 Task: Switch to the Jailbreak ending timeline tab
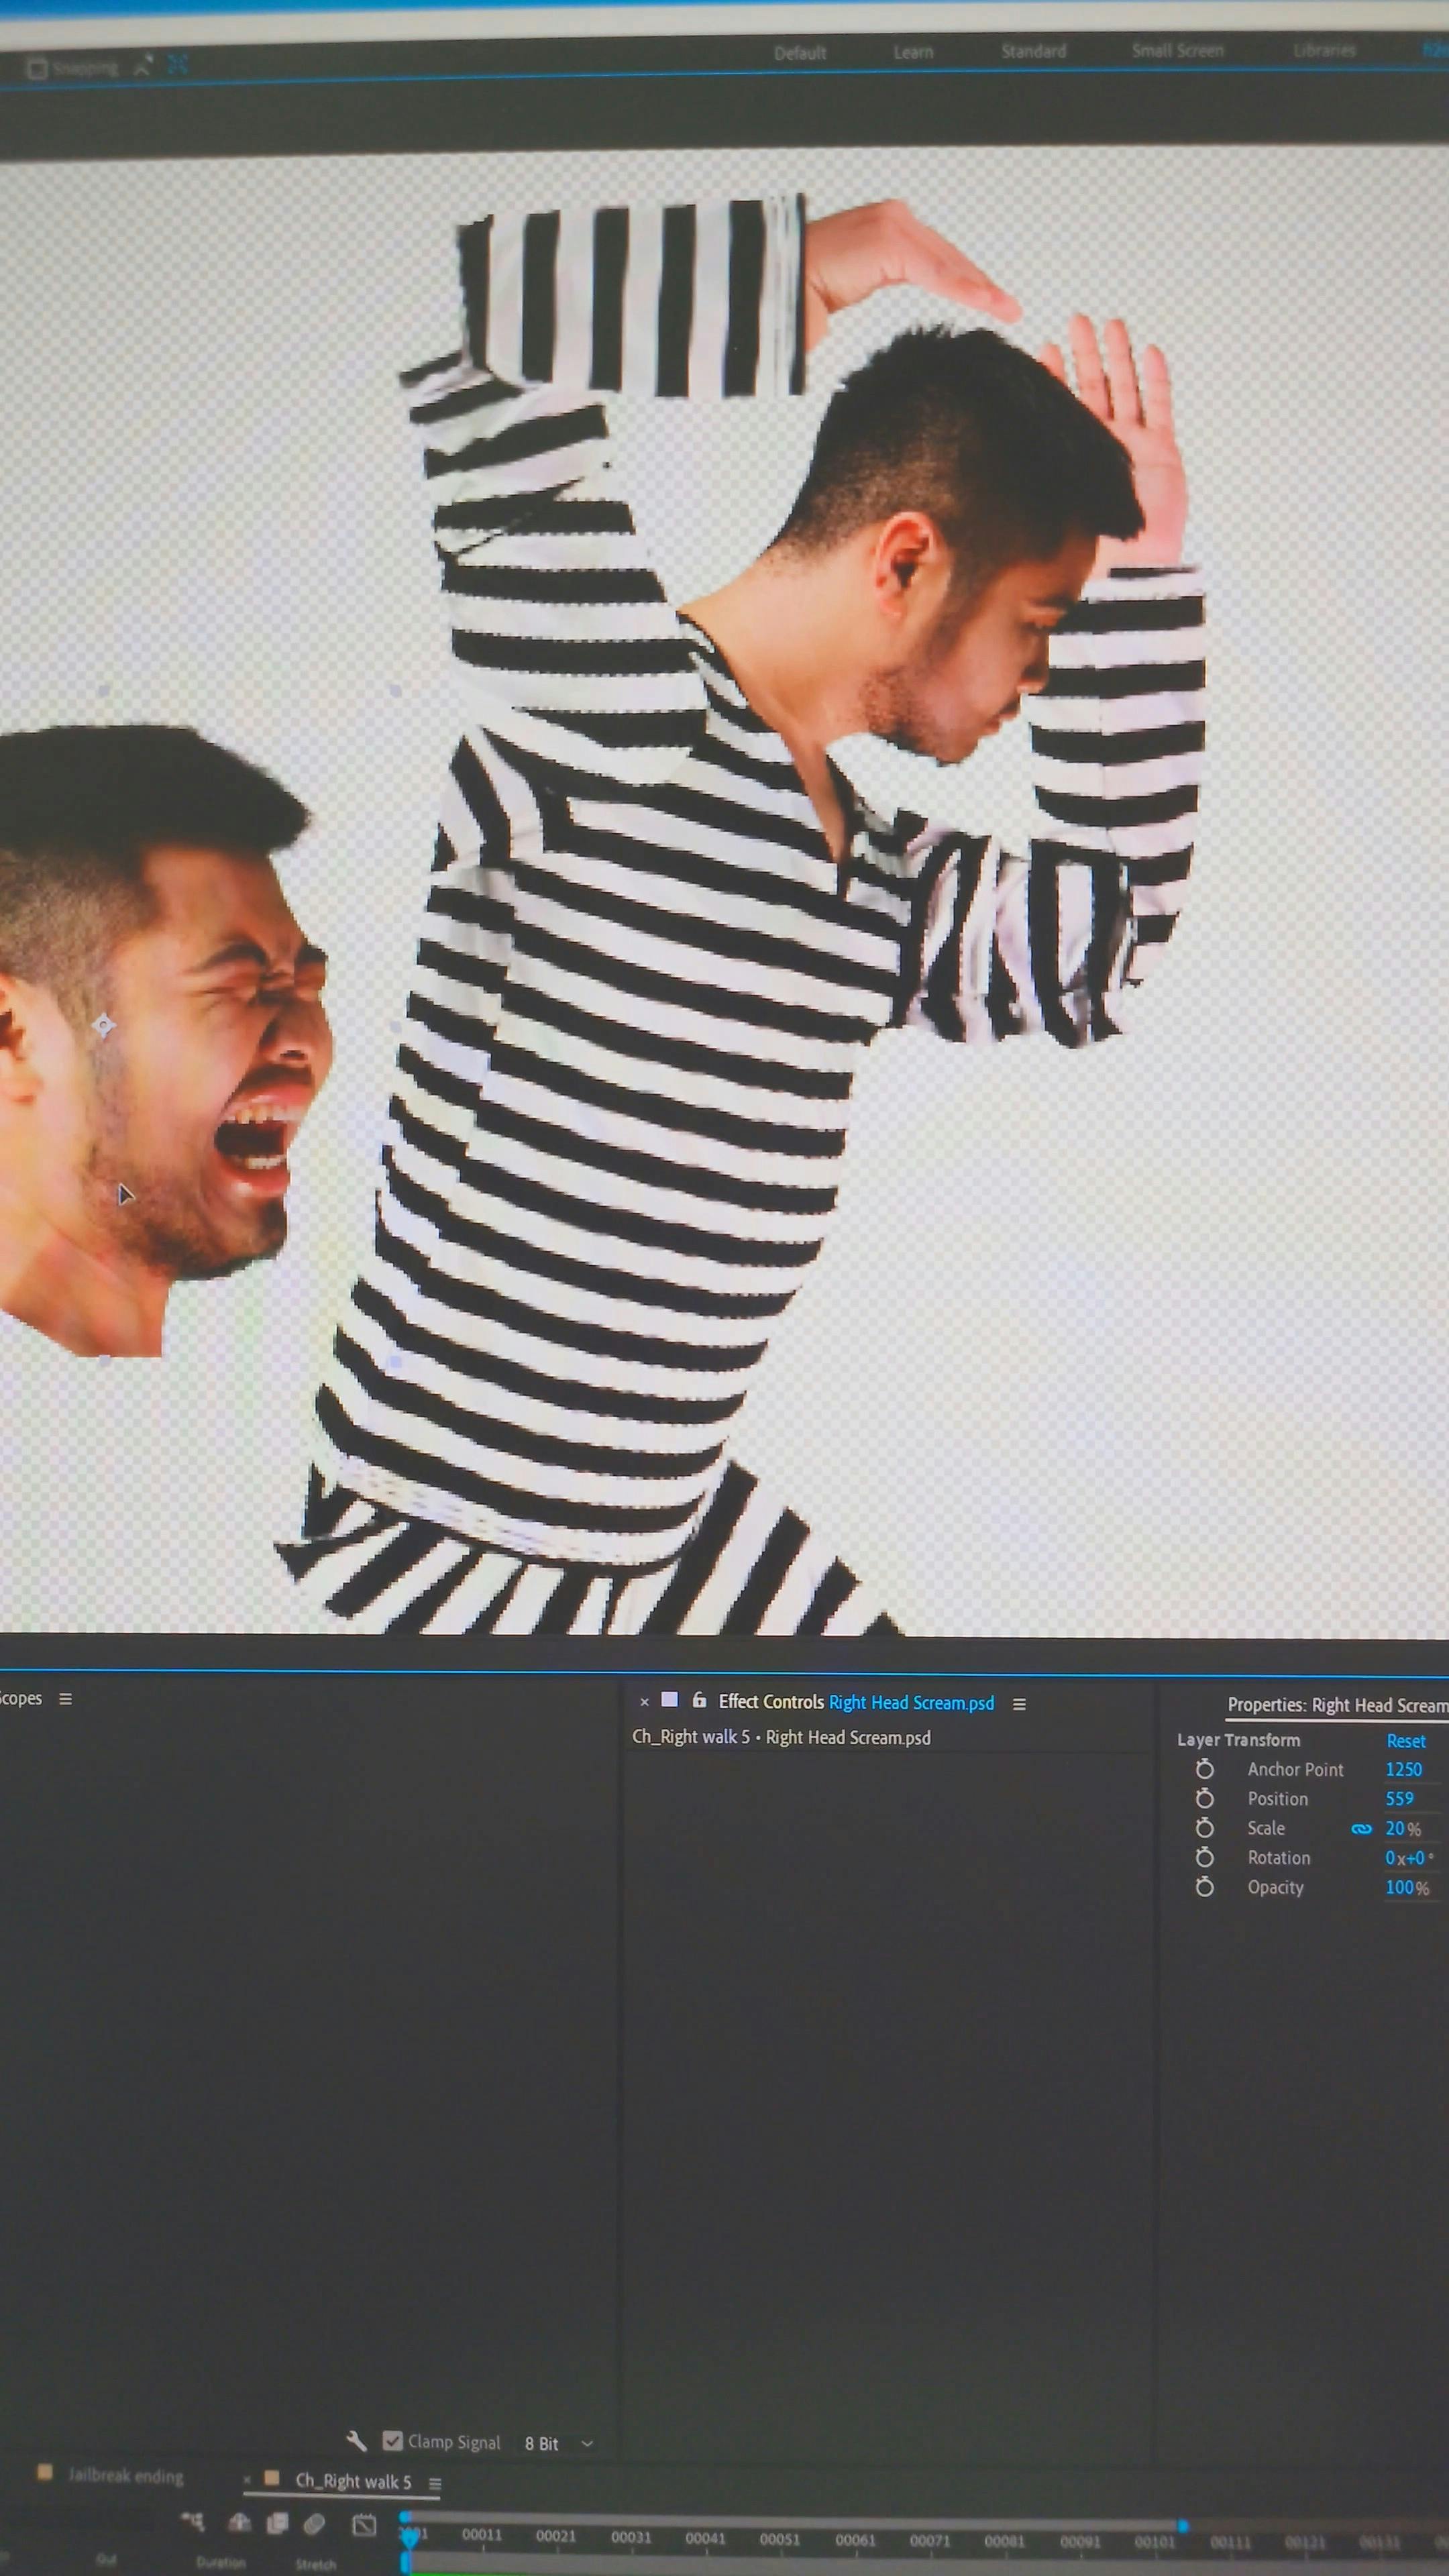pos(125,2476)
